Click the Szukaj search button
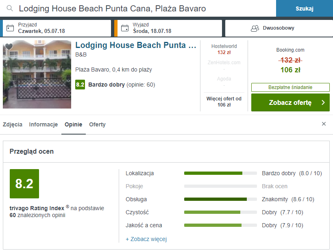This screenshot has width=333, height=250. [x=305, y=9]
